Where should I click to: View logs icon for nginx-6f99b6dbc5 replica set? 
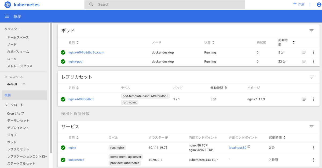coord(304,99)
